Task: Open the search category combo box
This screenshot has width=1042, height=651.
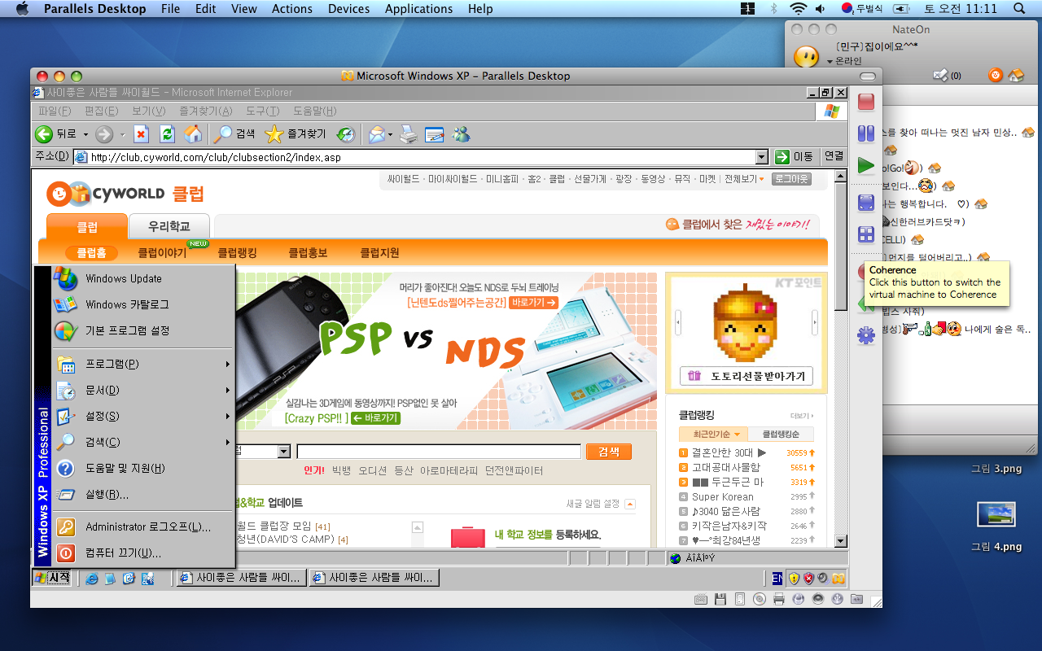Action: point(263,452)
